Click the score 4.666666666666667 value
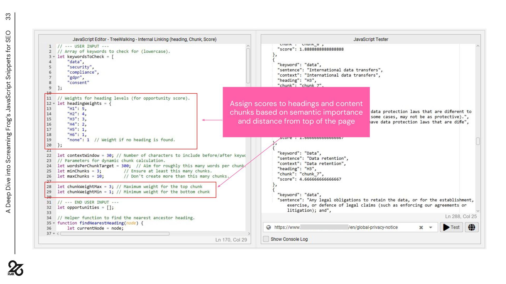506x284 pixels. [x=320, y=179]
